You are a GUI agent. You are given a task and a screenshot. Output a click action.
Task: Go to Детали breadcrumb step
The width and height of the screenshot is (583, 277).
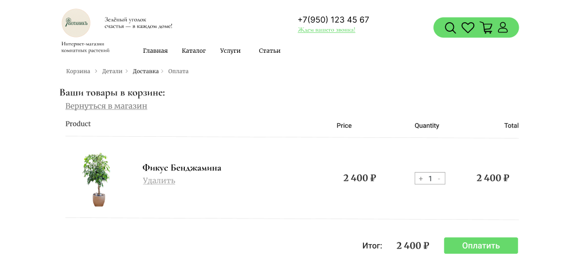112,71
